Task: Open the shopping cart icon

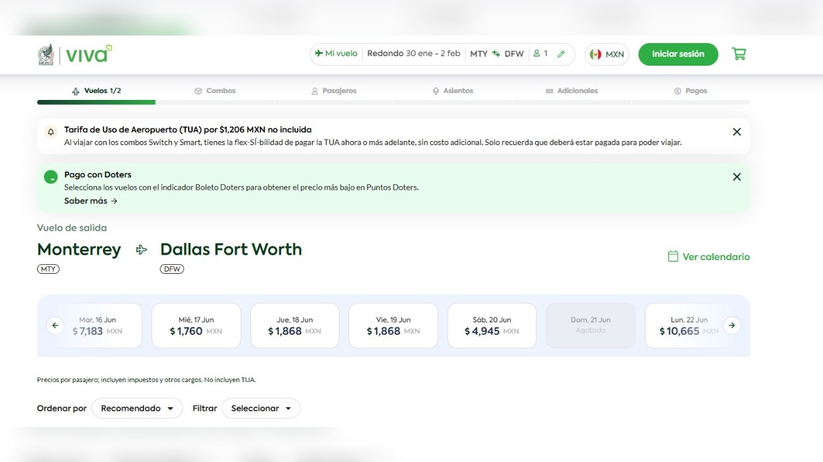Action: click(739, 53)
